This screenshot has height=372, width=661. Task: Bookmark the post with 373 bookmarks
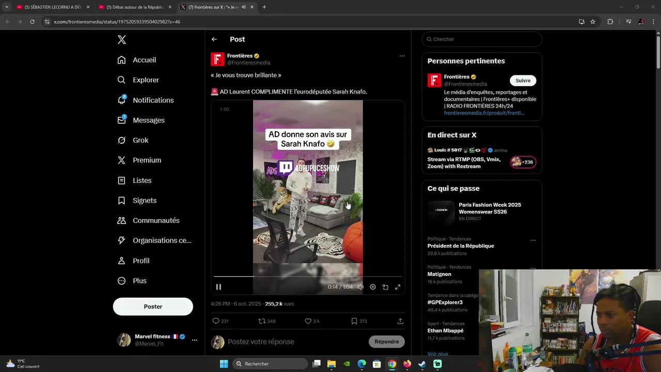tap(359, 321)
